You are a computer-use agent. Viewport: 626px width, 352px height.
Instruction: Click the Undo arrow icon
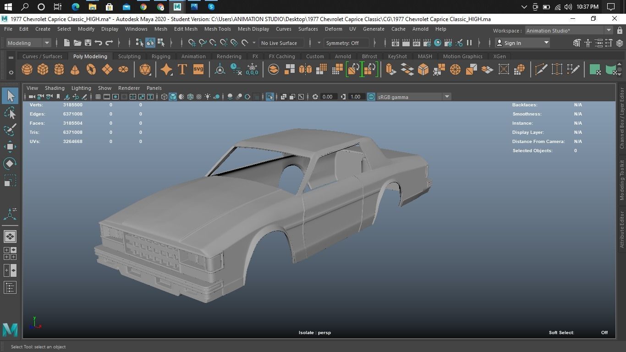point(98,43)
